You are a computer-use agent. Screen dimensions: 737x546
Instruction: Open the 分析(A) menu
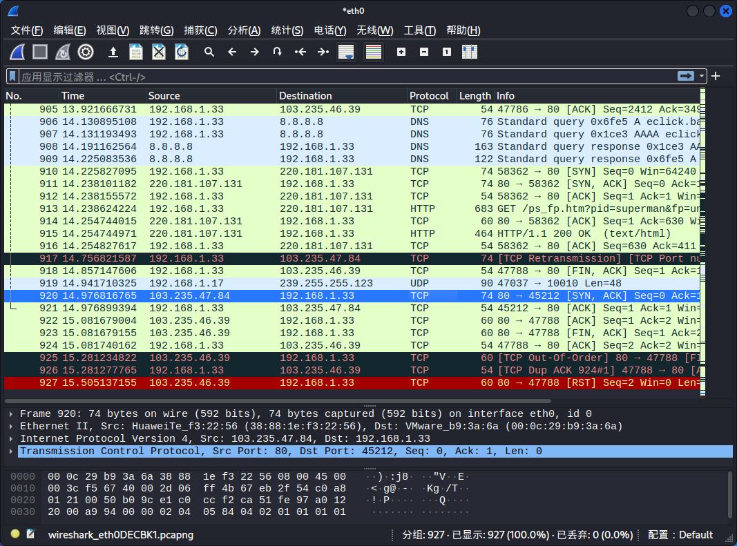click(244, 30)
